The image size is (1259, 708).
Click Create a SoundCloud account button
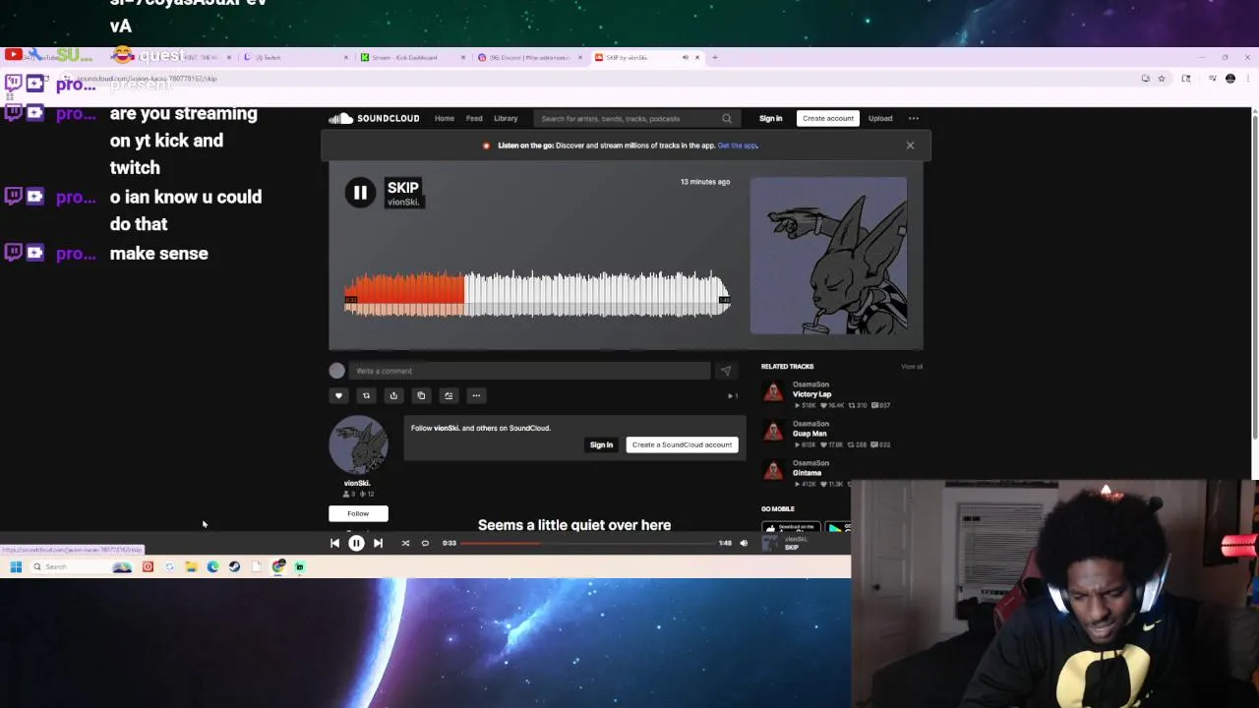tap(682, 444)
